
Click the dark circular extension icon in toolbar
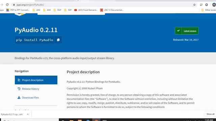[x=207, y=5]
